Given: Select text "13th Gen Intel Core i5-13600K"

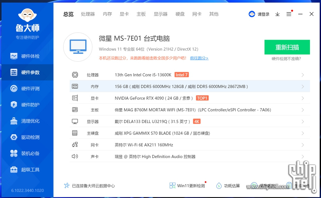Looking at the screenshot, I should coord(143,75).
